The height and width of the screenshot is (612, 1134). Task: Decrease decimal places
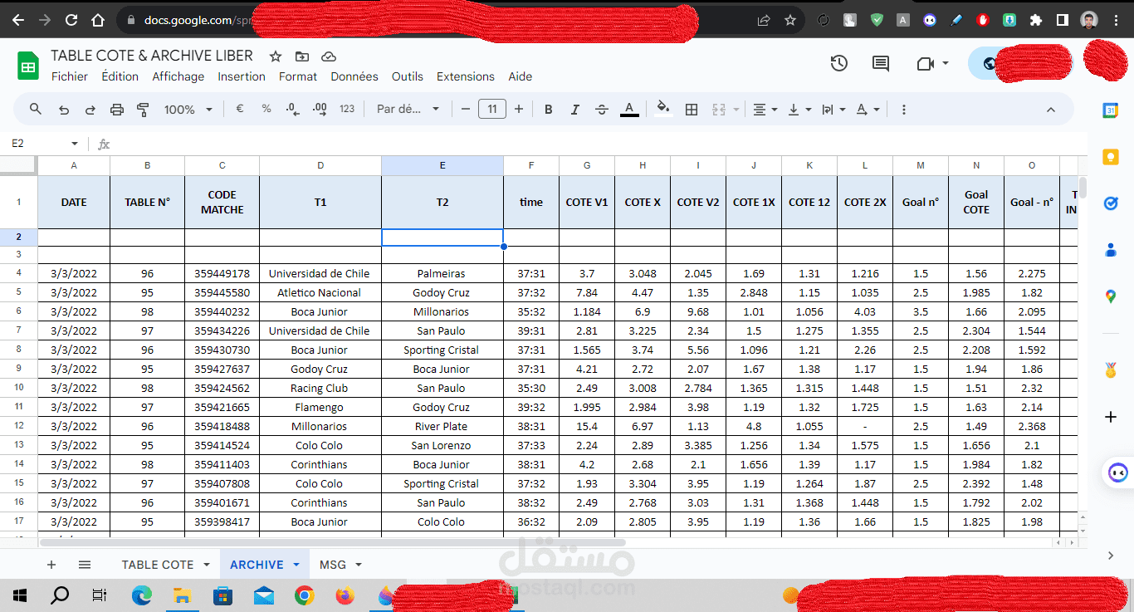(292, 109)
